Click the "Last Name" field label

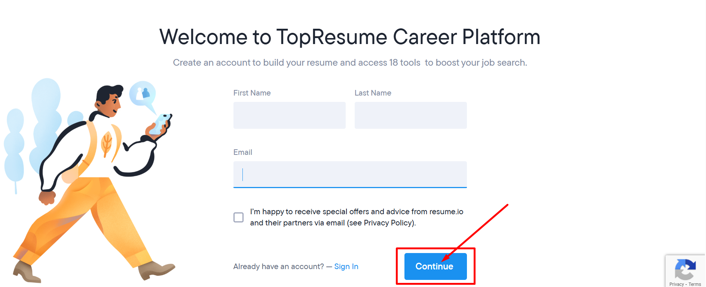click(373, 93)
